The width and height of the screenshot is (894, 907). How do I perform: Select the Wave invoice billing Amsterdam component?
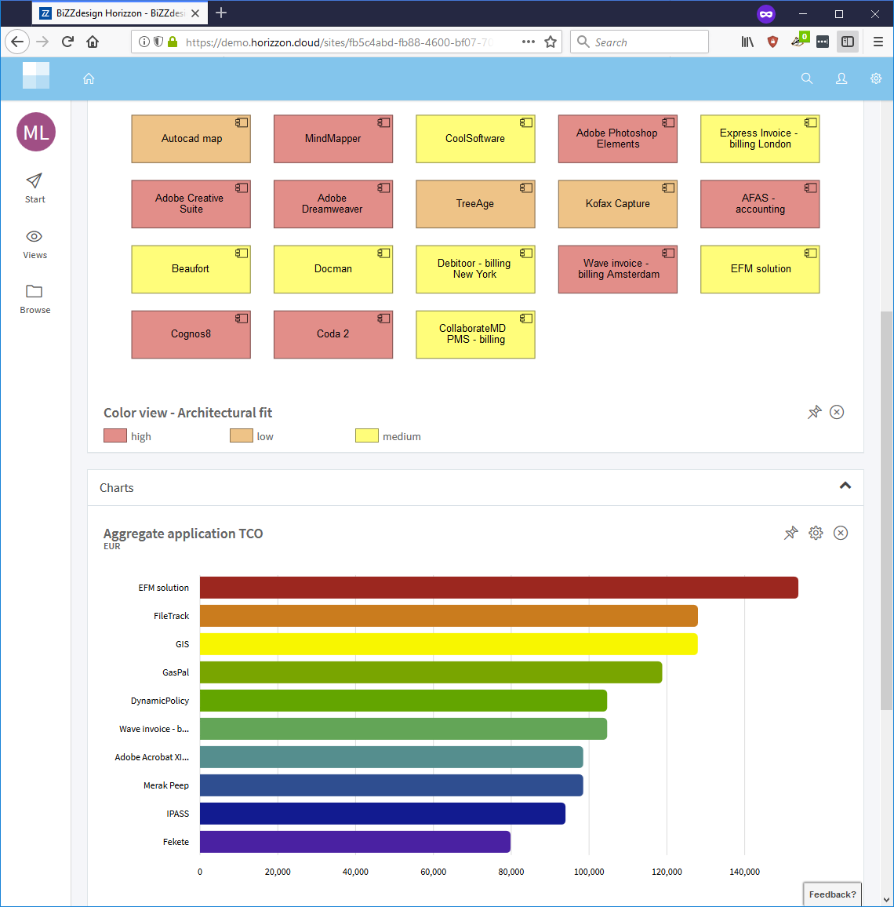click(x=618, y=270)
